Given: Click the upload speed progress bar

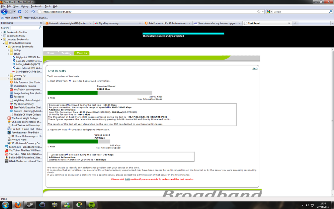Looking at the screenshot, I should pos(79,141).
